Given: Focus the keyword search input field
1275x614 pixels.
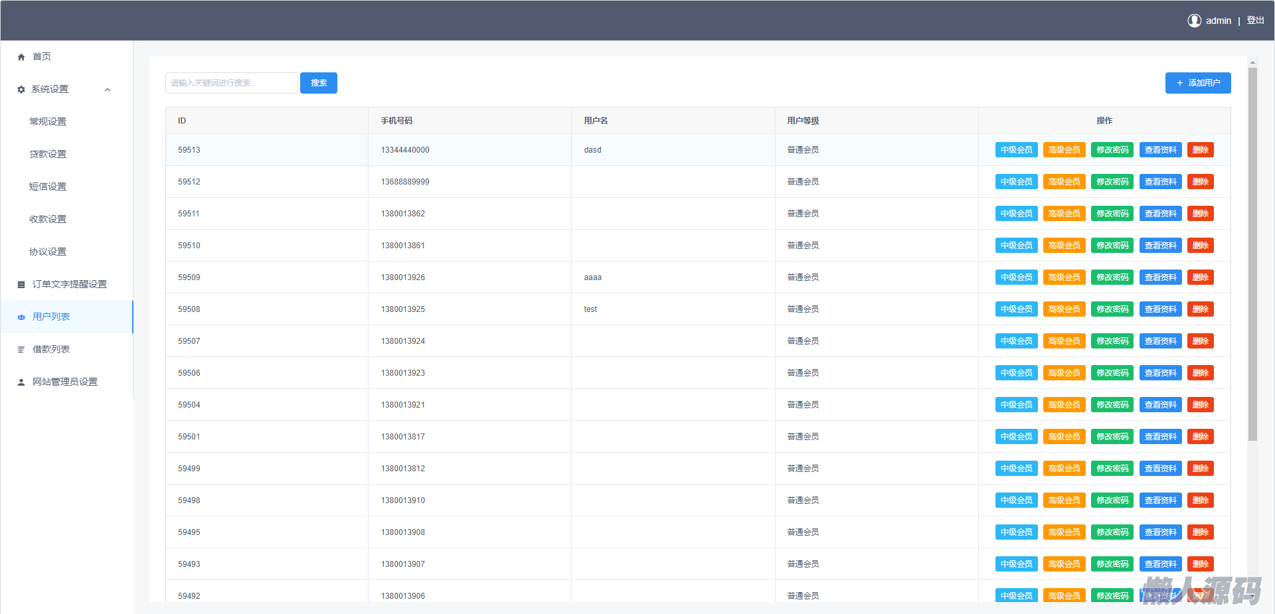Looking at the screenshot, I should (231, 83).
